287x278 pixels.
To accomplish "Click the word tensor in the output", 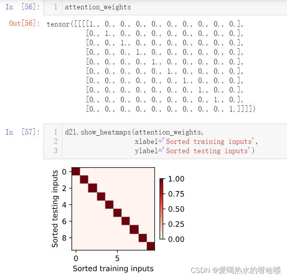I will coord(58,24).
